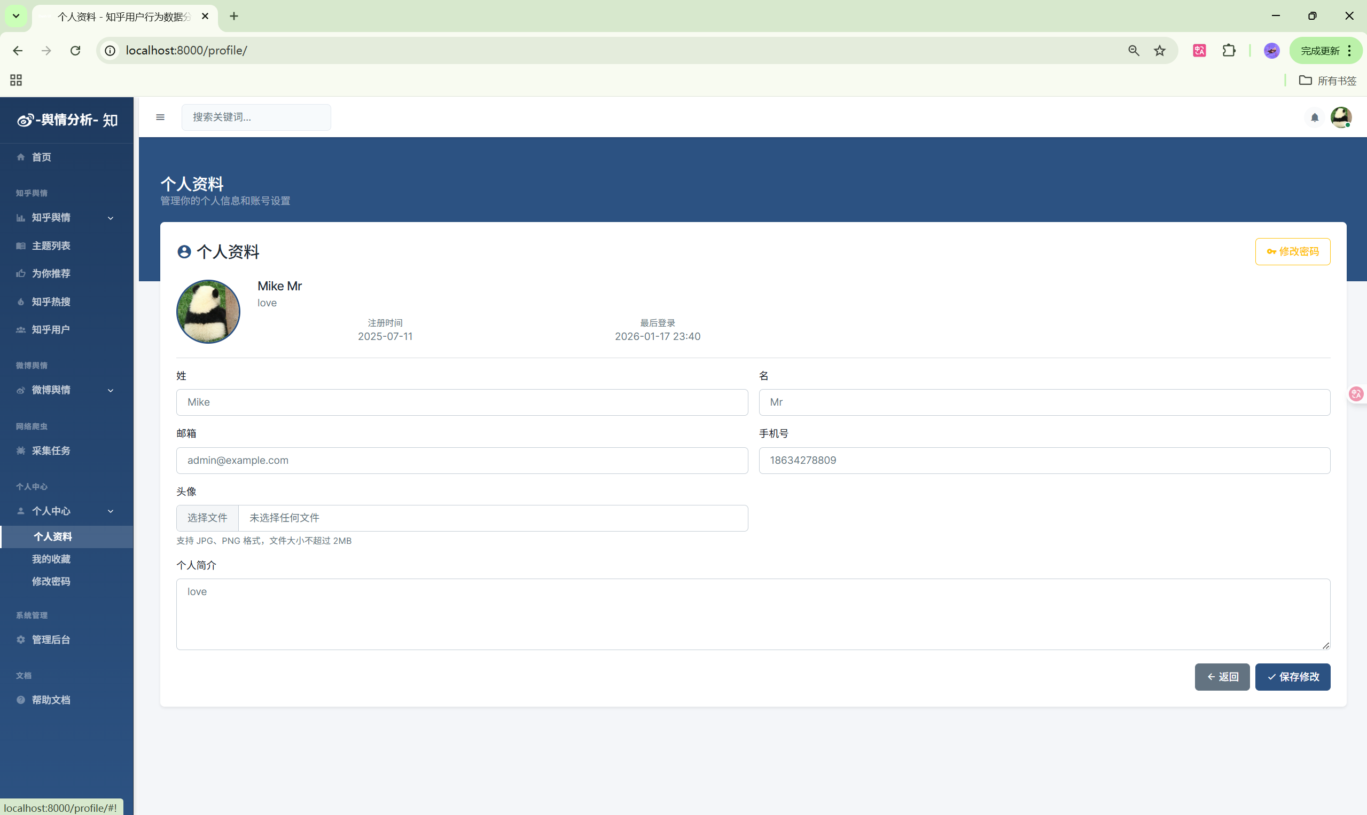The width and height of the screenshot is (1367, 815).
Task: Click the notification bell icon
Action: pyautogui.click(x=1314, y=117)
